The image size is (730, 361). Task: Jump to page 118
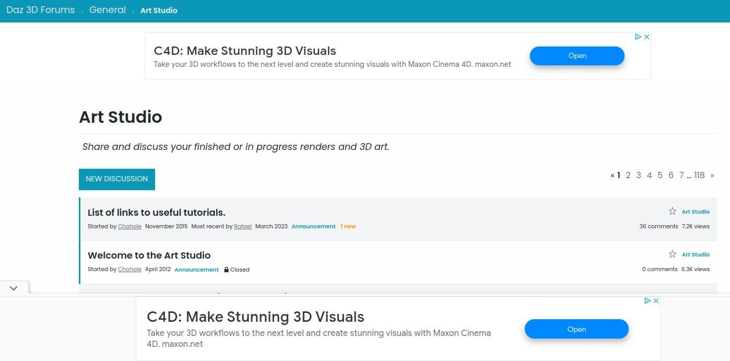point(699,176)
